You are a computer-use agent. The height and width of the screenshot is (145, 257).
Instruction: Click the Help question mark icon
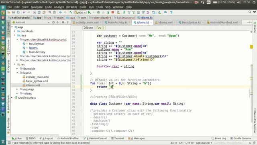pyautogui.click(x=171, y=12)
